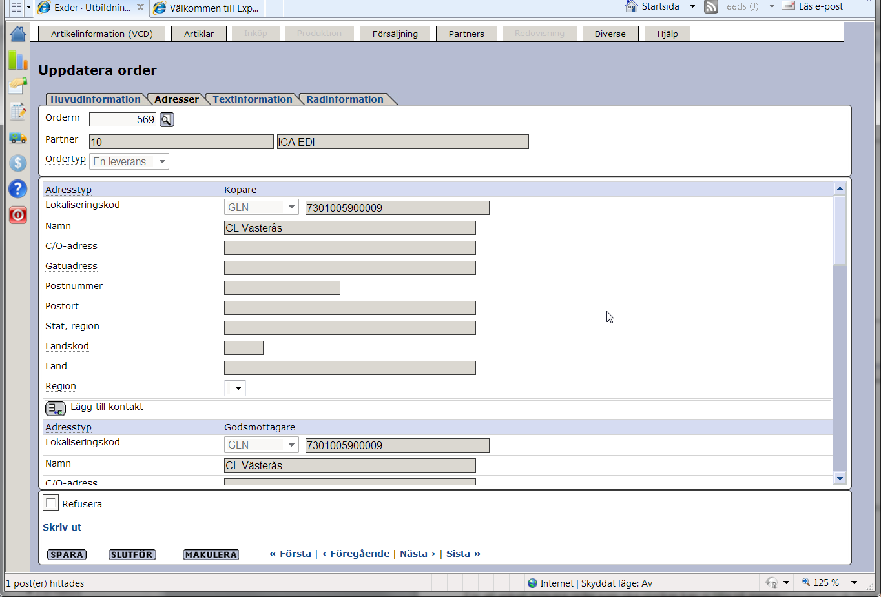Switch to the Huvudinformation tab
The image size is (881, 597).
pyautogui.click(x=96, y=99)
